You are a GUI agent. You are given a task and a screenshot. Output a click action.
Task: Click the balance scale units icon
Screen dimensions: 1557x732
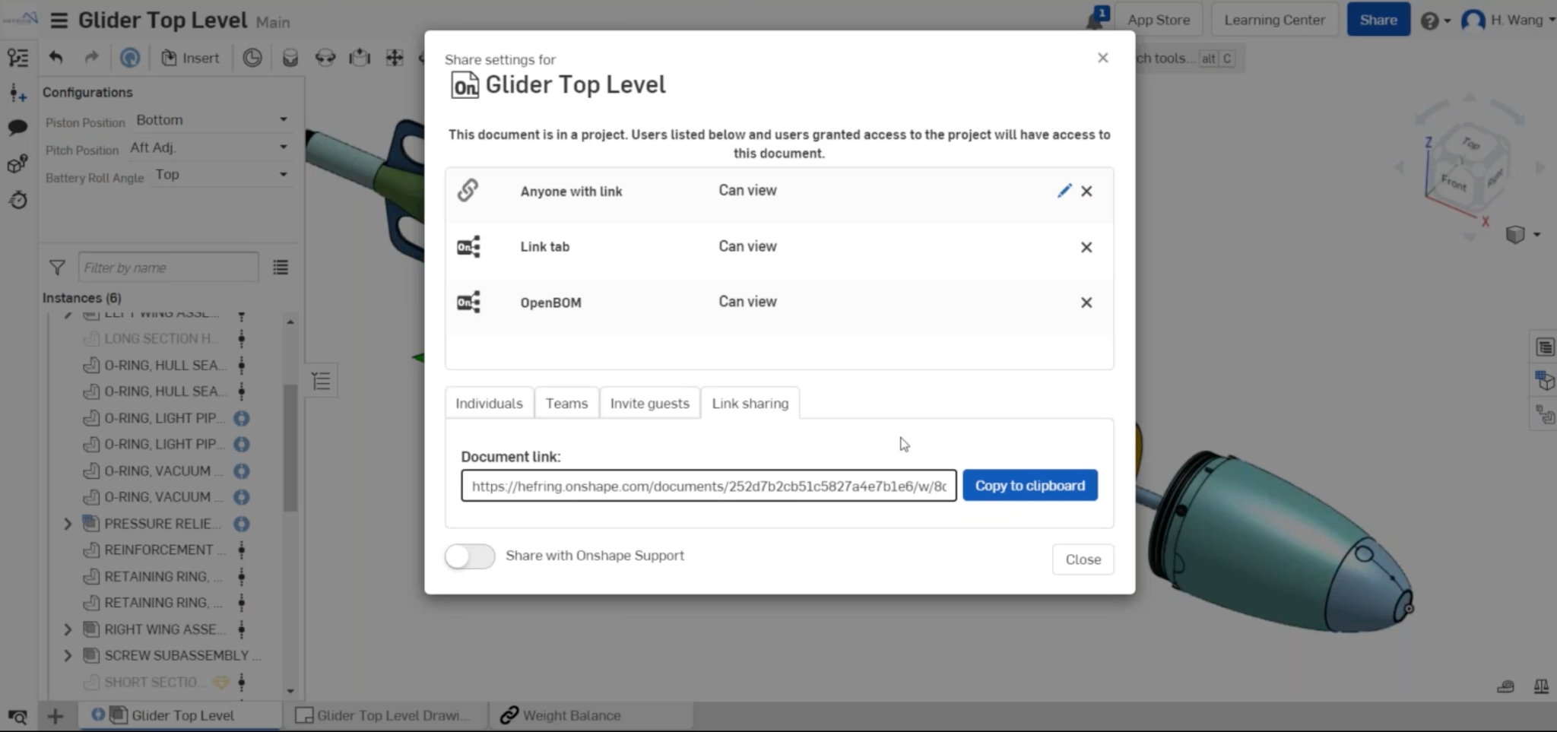[x=1541, y=686]
